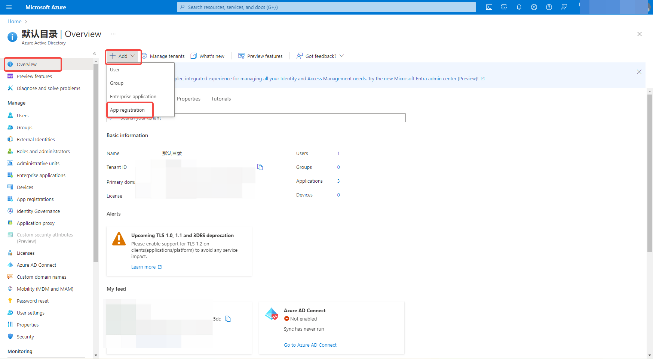Click Go to Azure AD Connect
The width and height of the screenshot is (653, 359).
(x=310, y=344)
